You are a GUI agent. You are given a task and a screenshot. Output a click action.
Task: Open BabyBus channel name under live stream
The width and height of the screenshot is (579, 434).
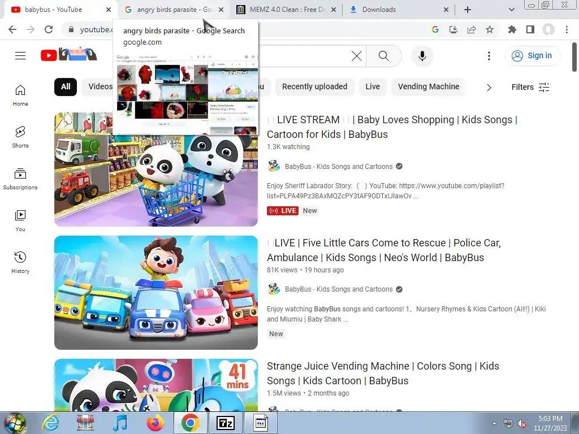coord(339,167)
